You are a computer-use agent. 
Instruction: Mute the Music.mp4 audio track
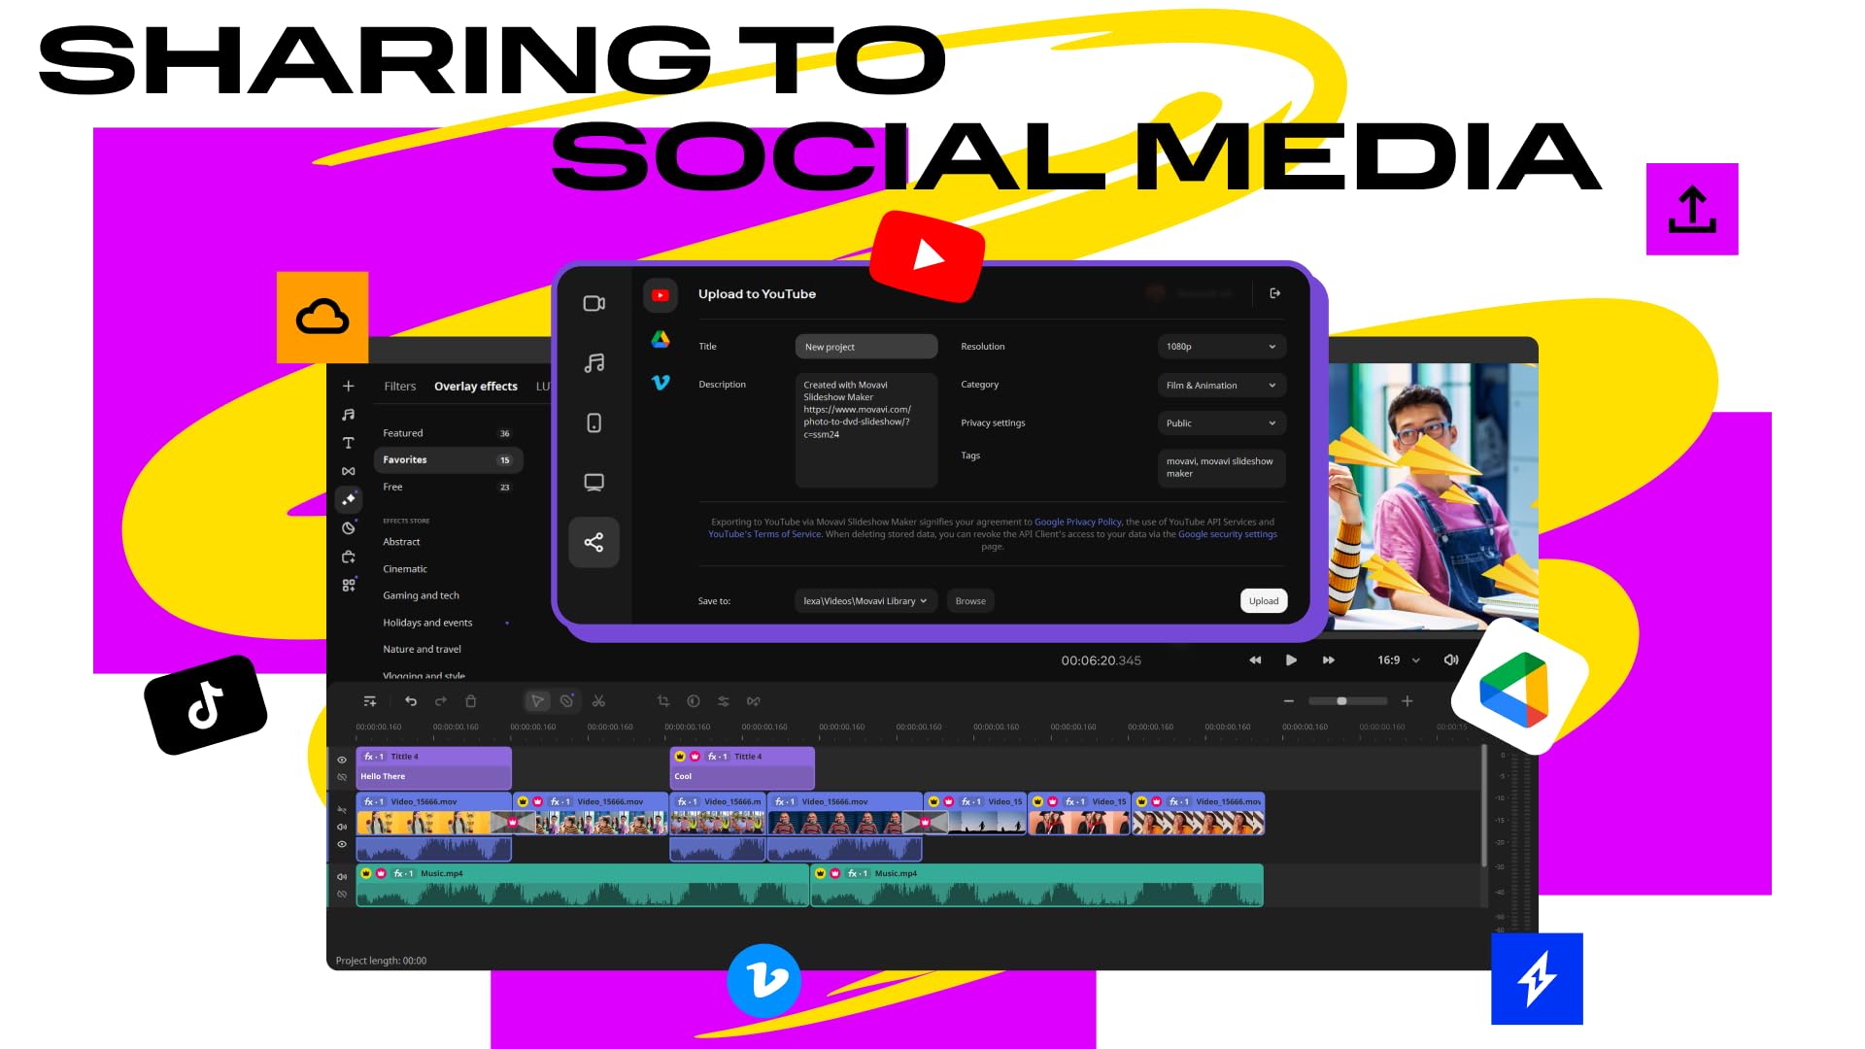pyautogui.click(x=342, y=877)
